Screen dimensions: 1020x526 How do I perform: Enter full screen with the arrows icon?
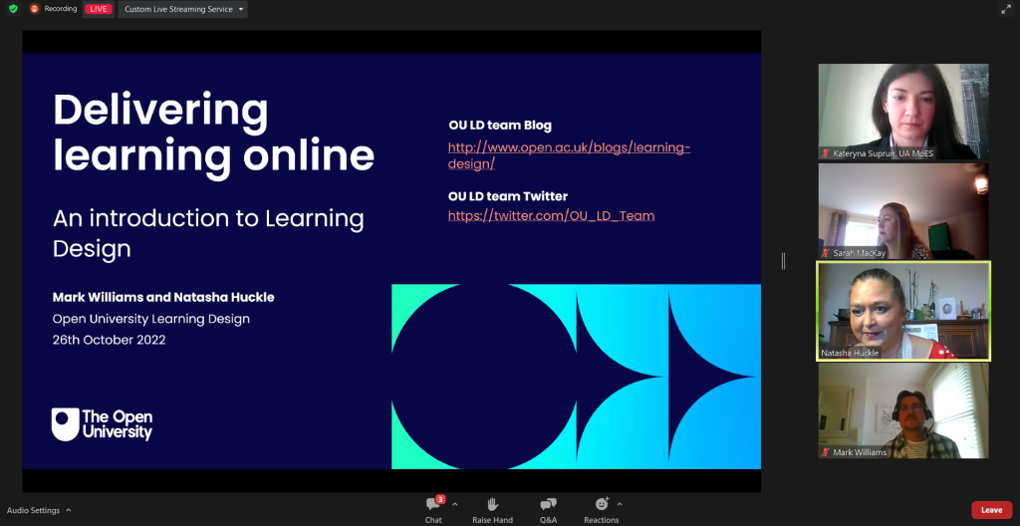pyautogui.click(x=1006, y=9)
